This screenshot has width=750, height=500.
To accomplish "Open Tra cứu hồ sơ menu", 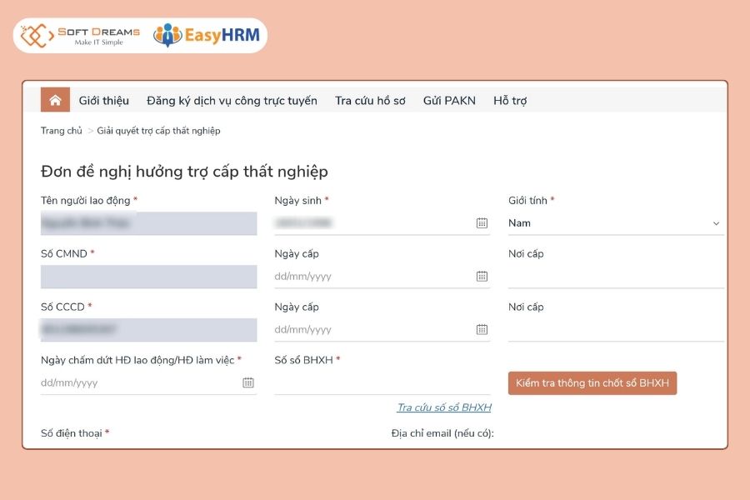I will pyautogui.click(x=370, y=101).
